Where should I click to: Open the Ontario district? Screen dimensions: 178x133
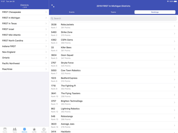[x=25, y=58]
